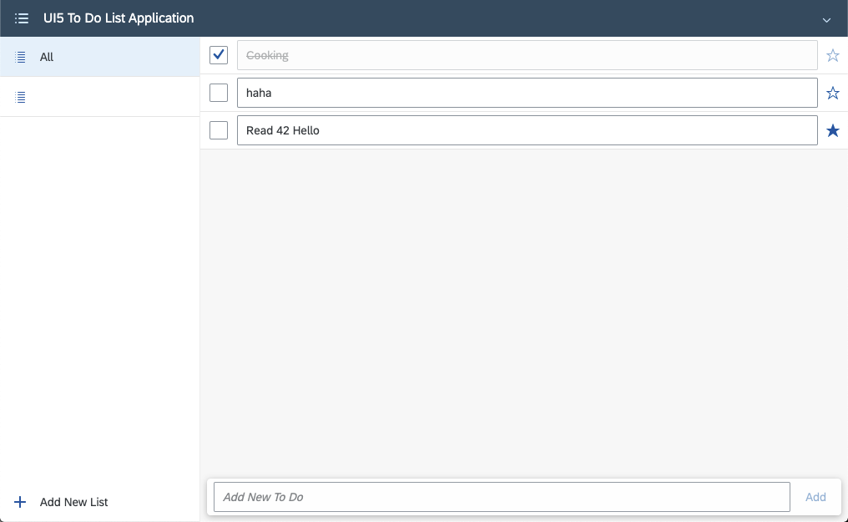Open the header dropdown chevron
The image size is (848, 522).
(x=826, y=19)
